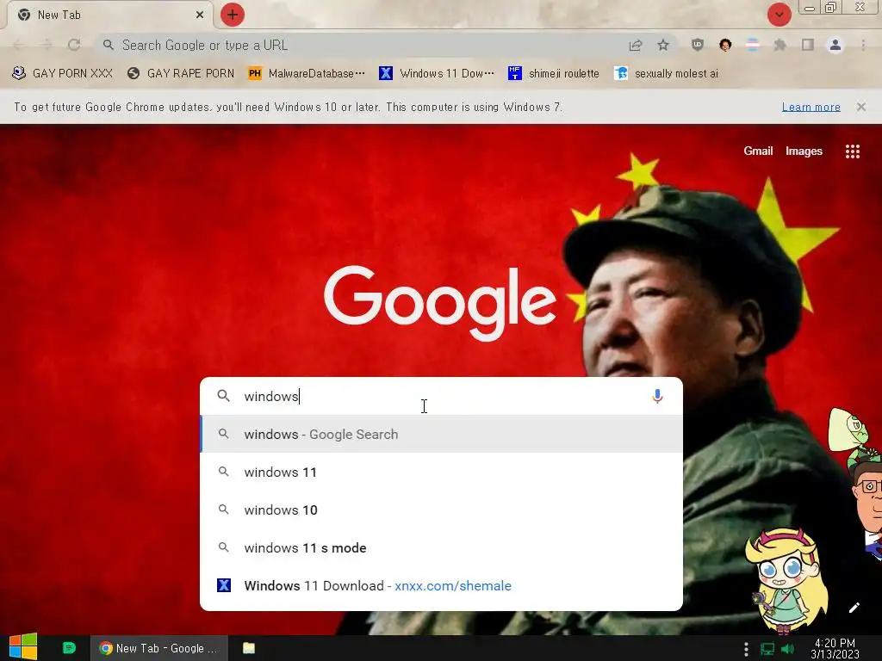
Task: Open the network tray icon
Action: pyautogui.click(x=767, y=649)
